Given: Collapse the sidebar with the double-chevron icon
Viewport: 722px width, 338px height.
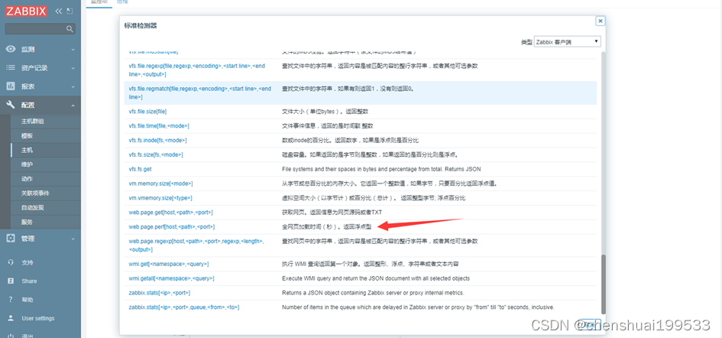Looking at the screenshot, I should coord(59,11).
